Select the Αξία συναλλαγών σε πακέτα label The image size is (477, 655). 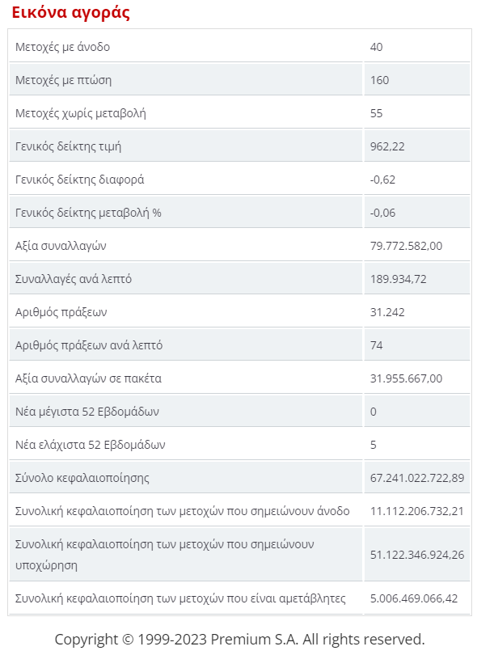(x=89, y=378)
